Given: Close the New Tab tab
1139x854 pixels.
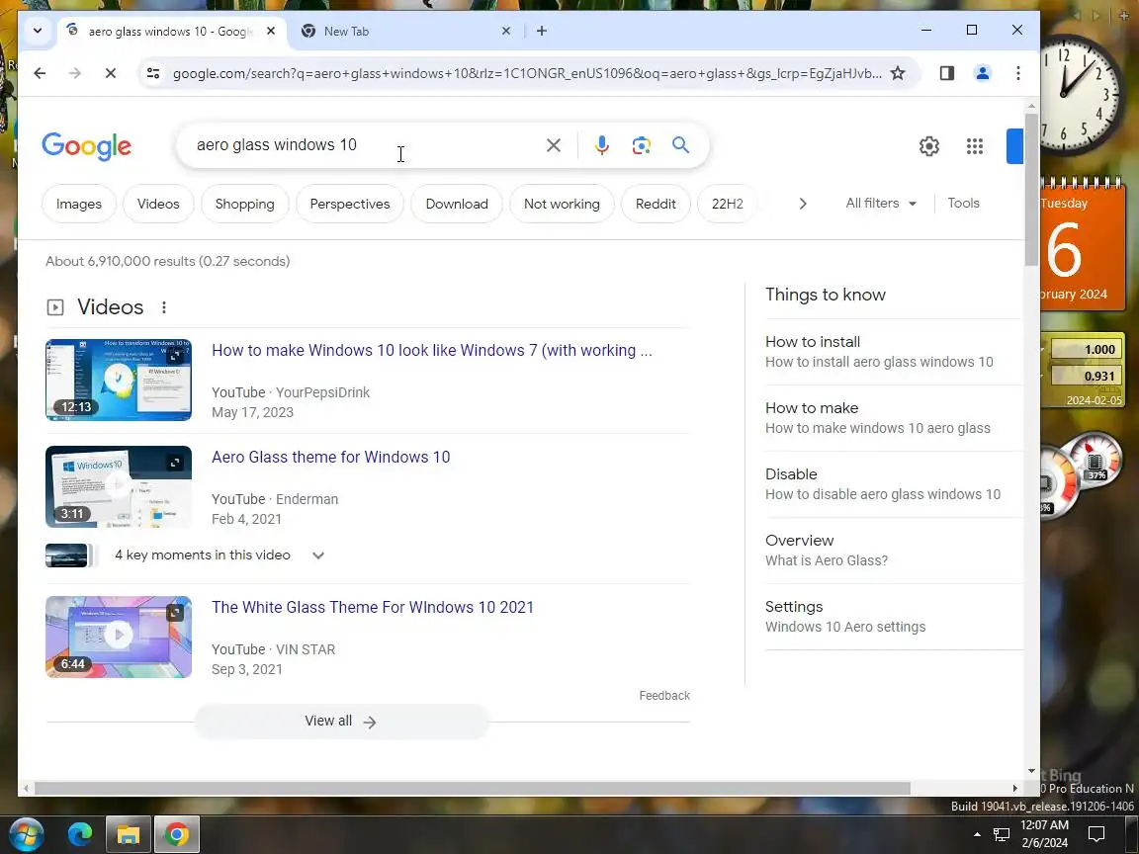Looking at the screenshot, I should (506, 31).
